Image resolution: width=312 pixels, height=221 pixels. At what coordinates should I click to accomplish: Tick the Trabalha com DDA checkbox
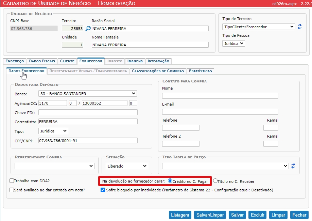(12, 181)
